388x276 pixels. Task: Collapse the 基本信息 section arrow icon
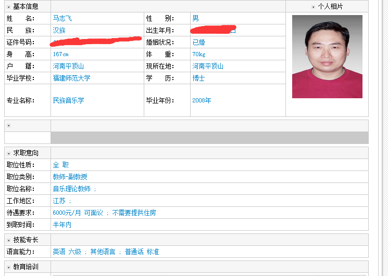(x=9, y=7)
